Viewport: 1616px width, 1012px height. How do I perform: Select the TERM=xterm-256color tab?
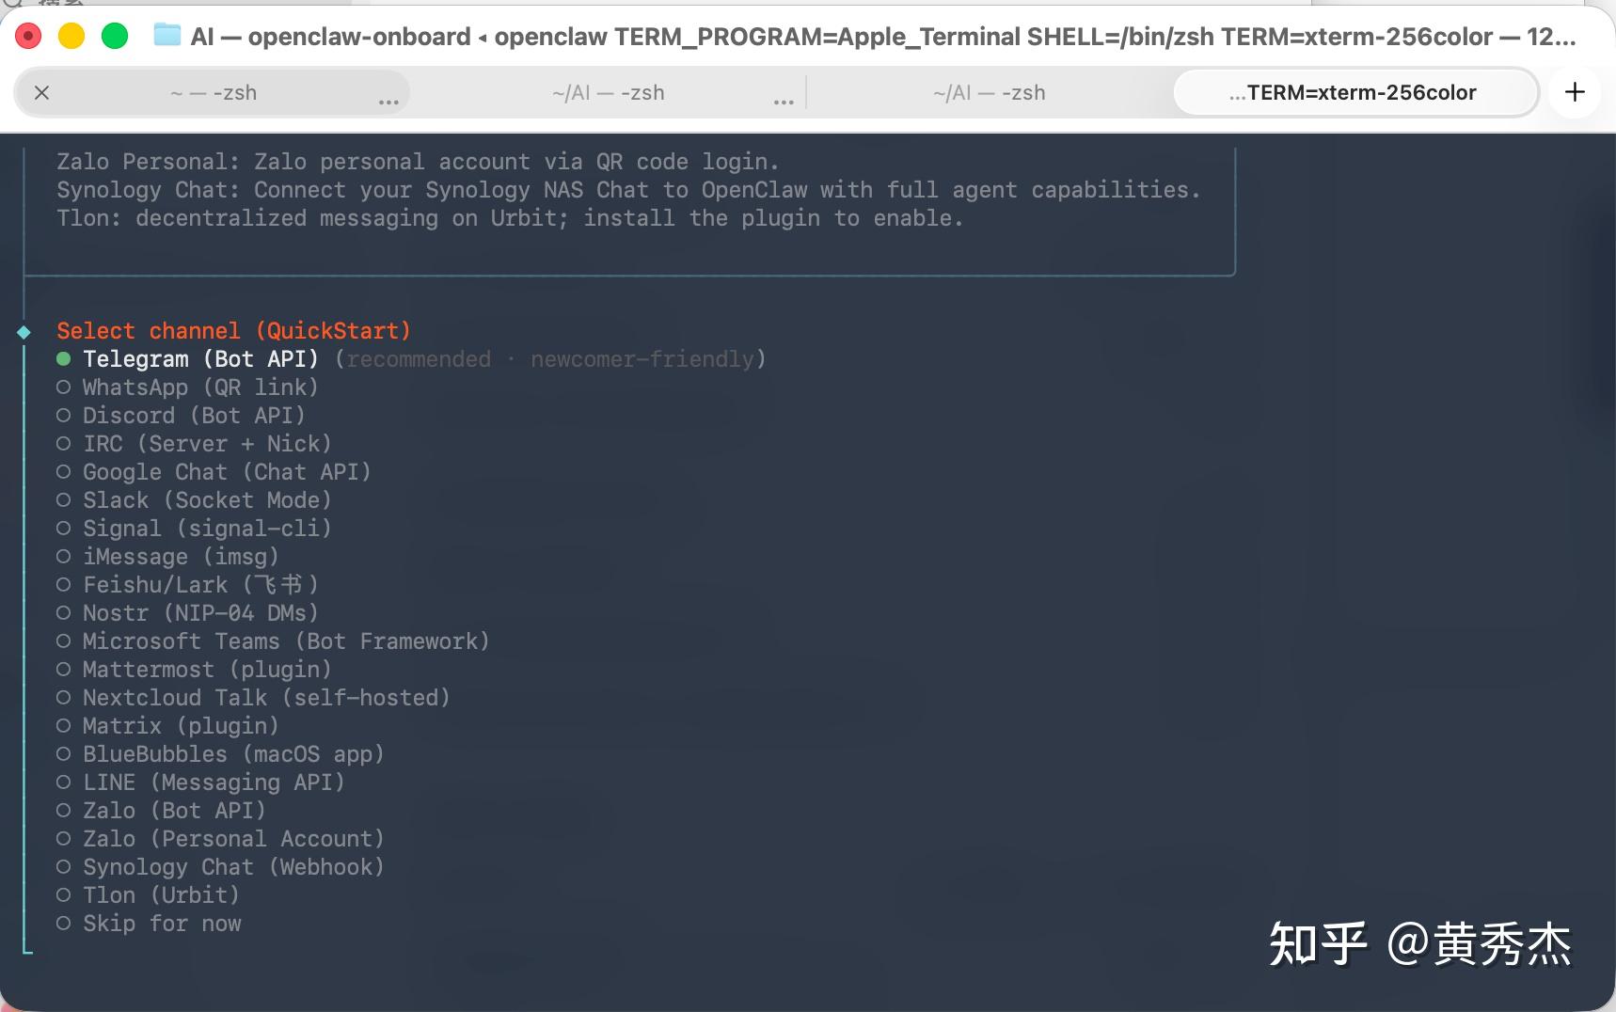pos(1355,93)
